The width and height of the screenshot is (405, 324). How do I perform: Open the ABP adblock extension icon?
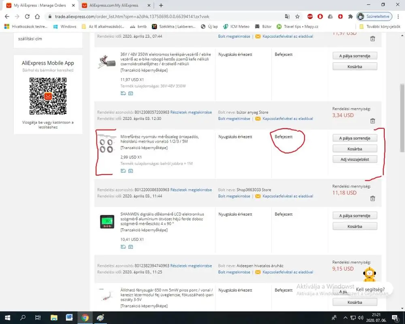pyautogui.click(x=310, y=17)
